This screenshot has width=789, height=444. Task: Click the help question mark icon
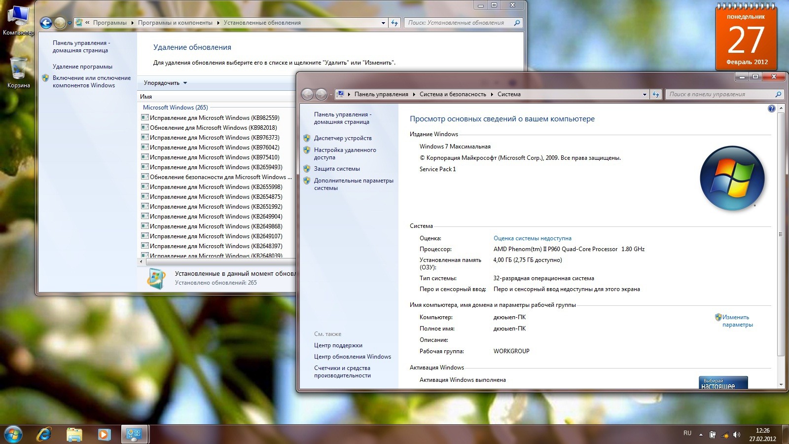[772, 109]
